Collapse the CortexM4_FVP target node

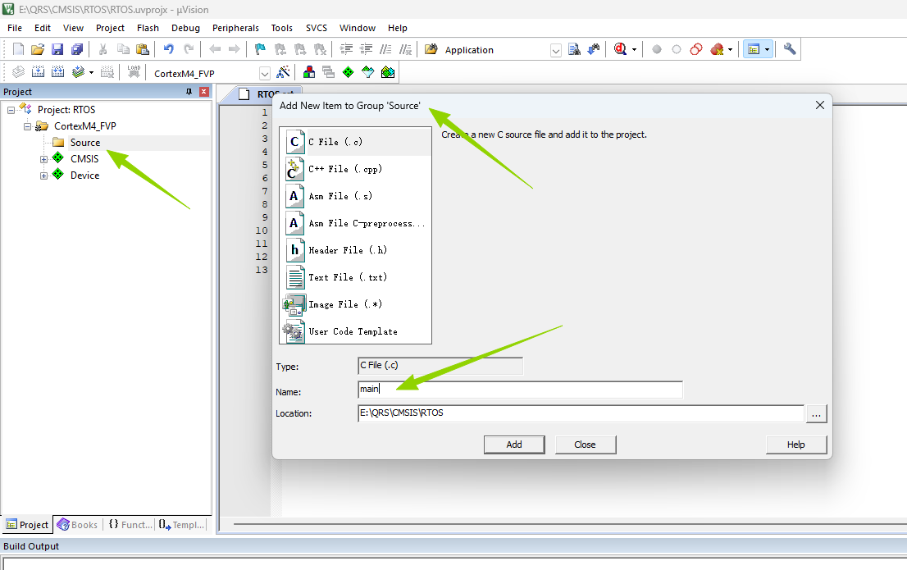tap(27, 126)
